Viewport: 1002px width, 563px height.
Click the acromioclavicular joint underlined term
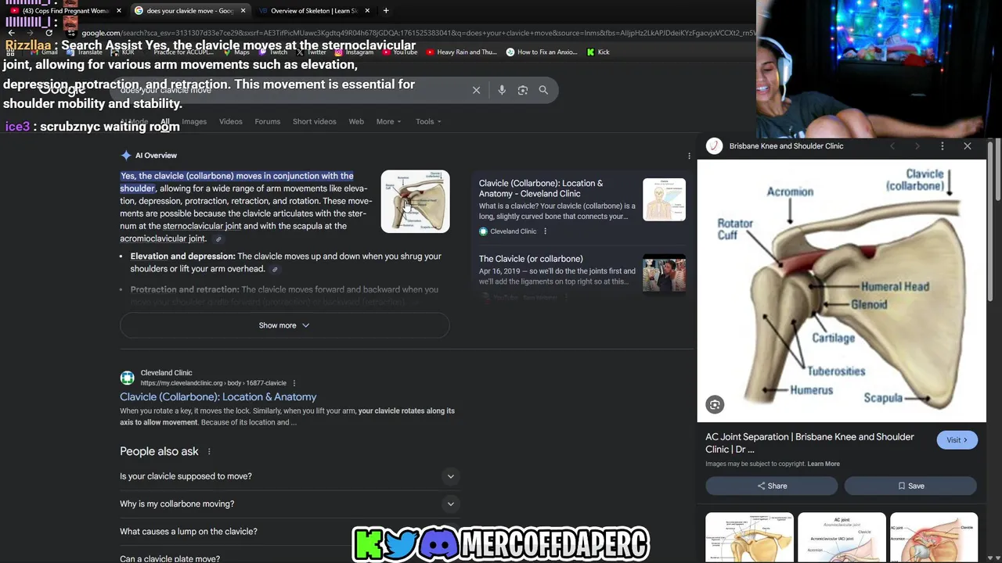(163, 238)
